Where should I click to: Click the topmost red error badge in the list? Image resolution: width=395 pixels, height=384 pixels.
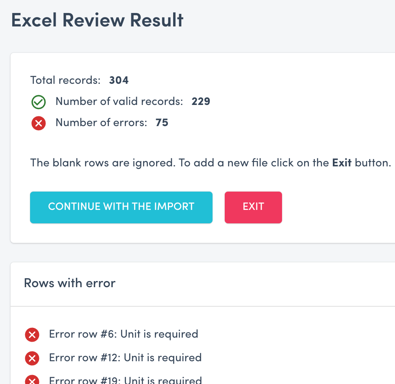[x=32, y=335]
